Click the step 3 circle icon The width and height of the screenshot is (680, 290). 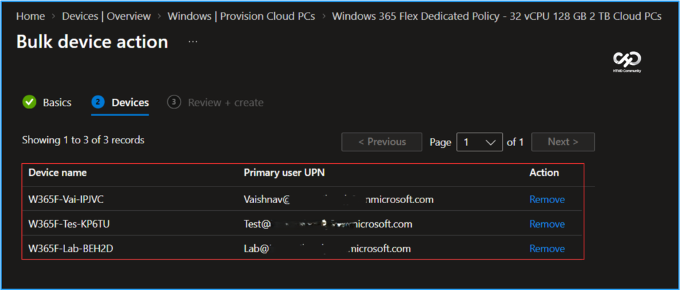(174, 102)
